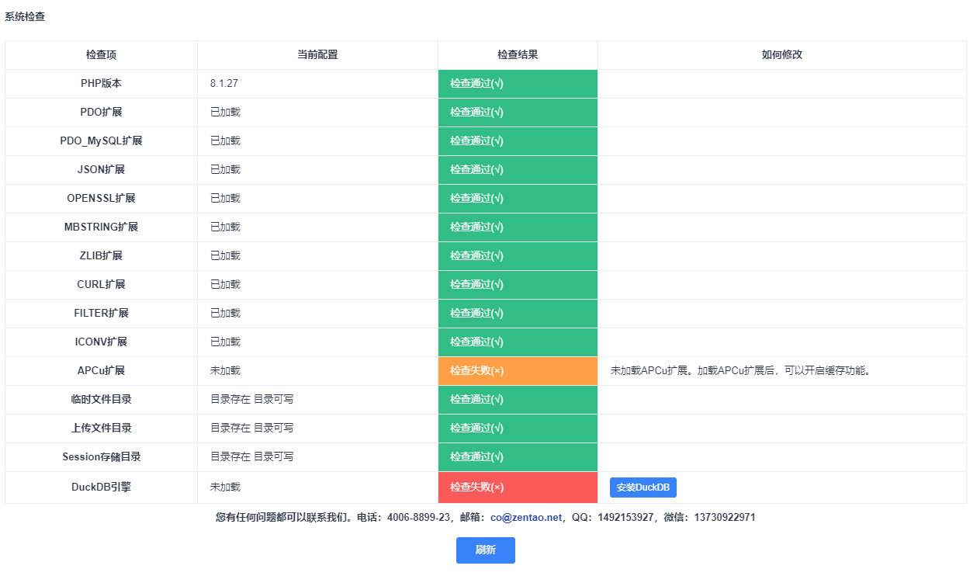Click the 如何修改 column header
The image size is (970, 576).
point(781,55)
